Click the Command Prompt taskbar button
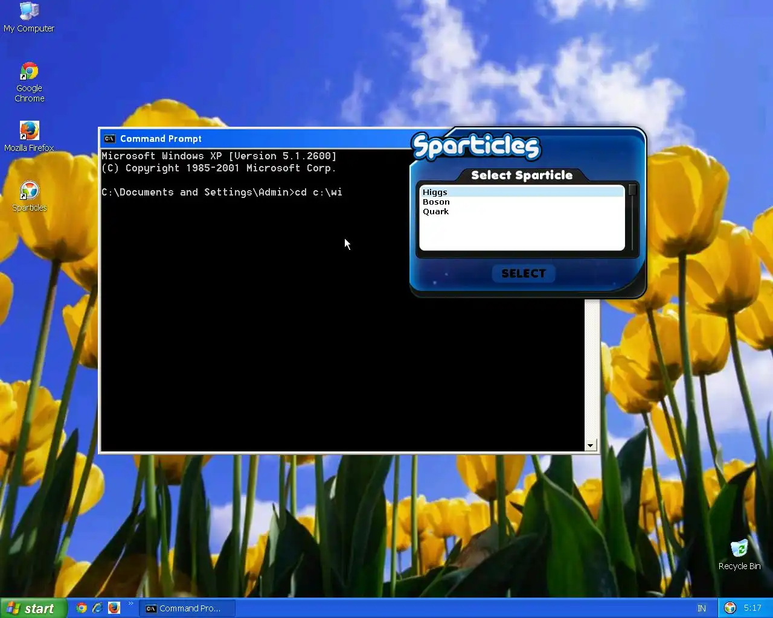 click(187, 608)
